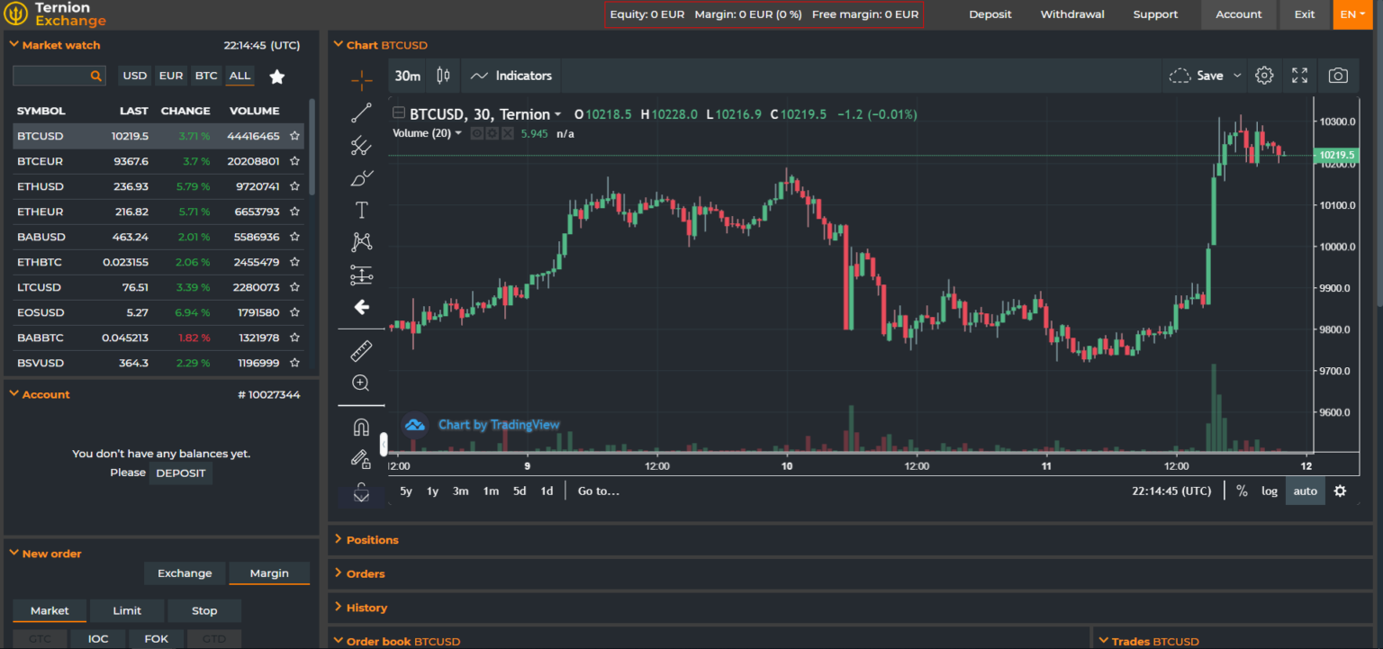Expand the Orders panel

[x=359, y=573]
